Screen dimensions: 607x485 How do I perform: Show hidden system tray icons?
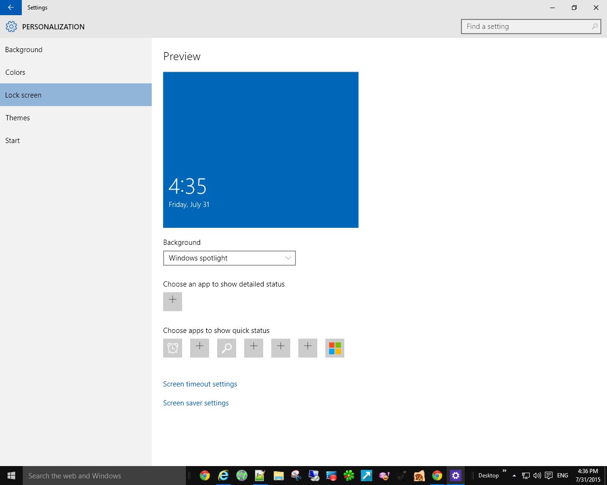click(x=514, y=476)
